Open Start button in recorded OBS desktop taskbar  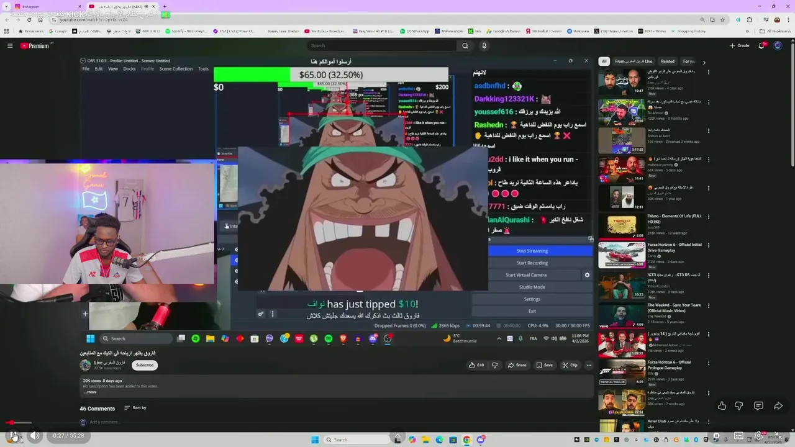(90, 338)
